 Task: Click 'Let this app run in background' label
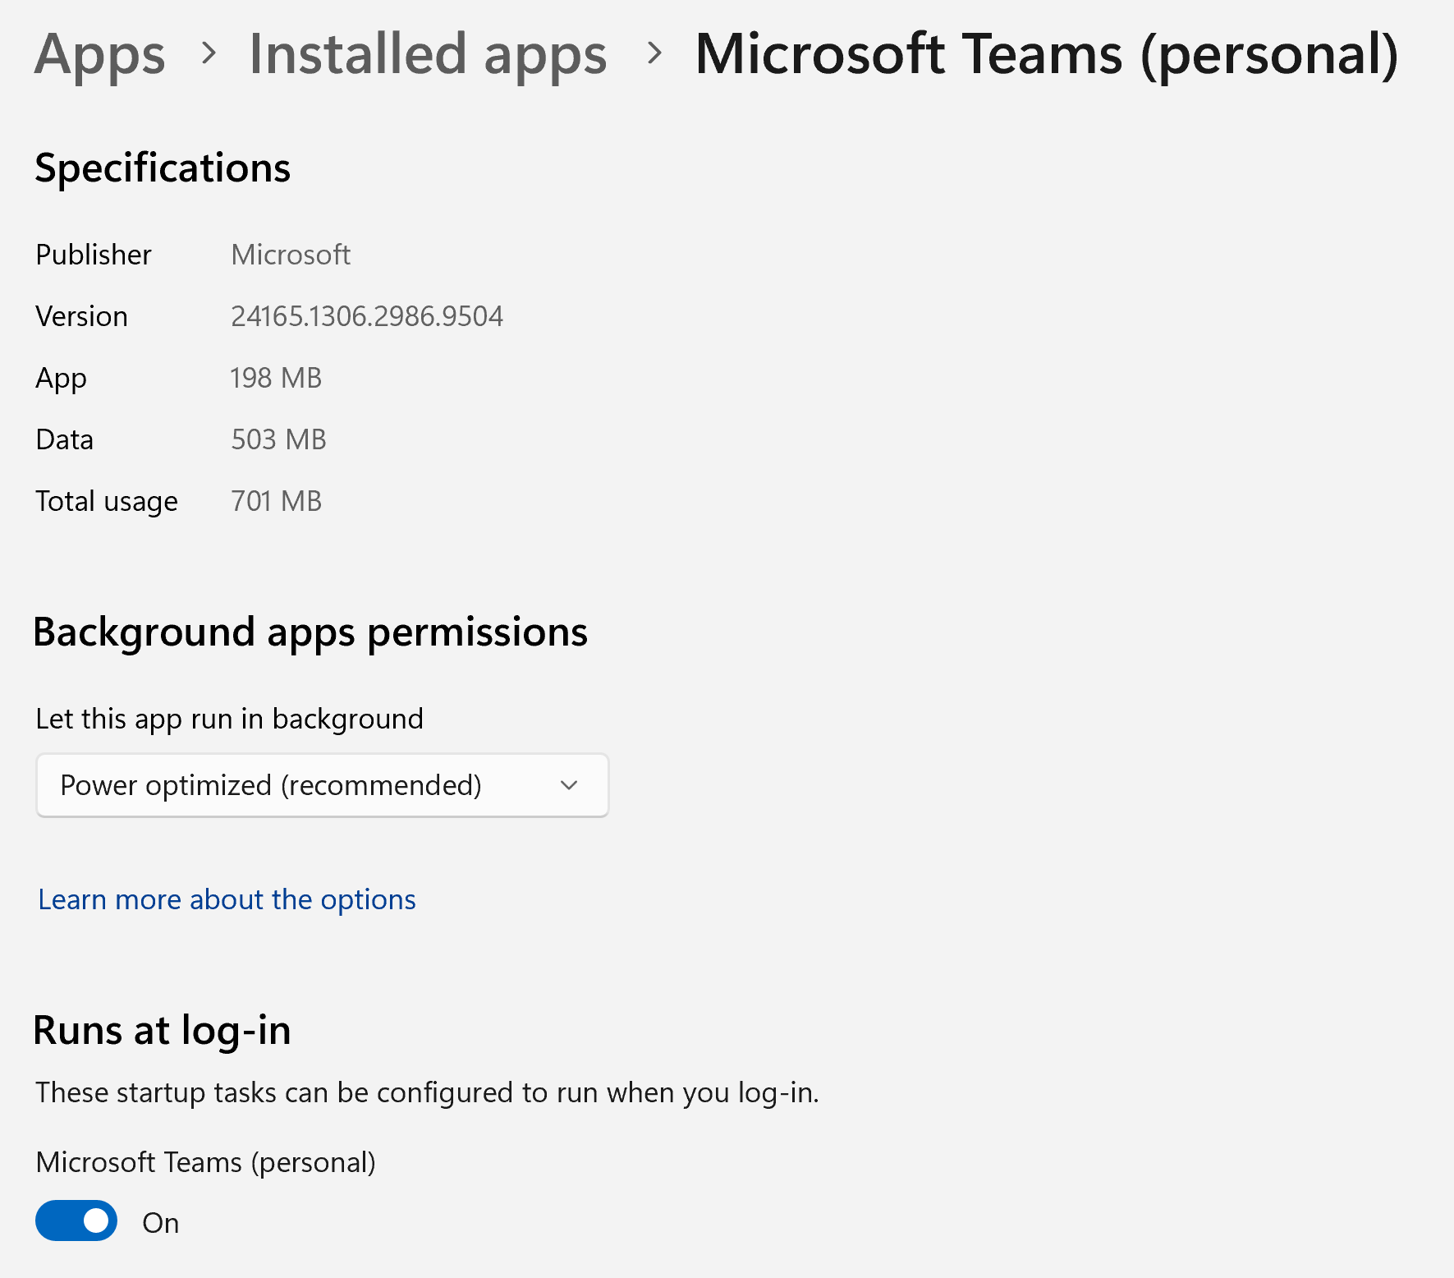click(x=230, y=719)
